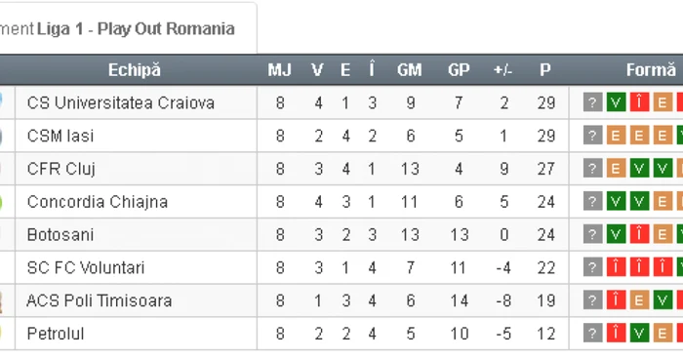Click first green V icon in CFR Cluj row
Viewport: 683px width, 359px height.
point(639,169)
